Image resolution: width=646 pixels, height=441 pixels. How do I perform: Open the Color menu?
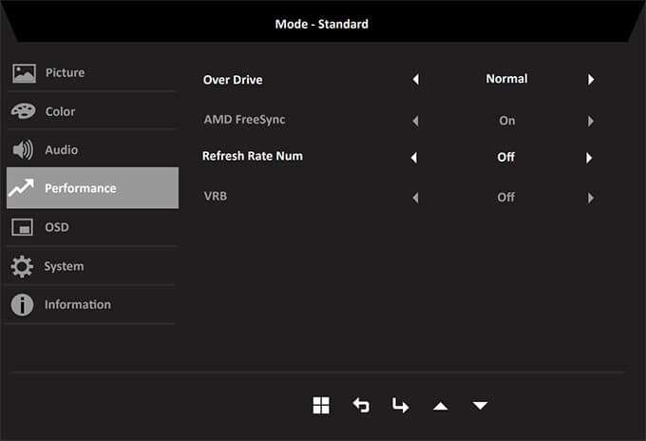pos(92,111)
